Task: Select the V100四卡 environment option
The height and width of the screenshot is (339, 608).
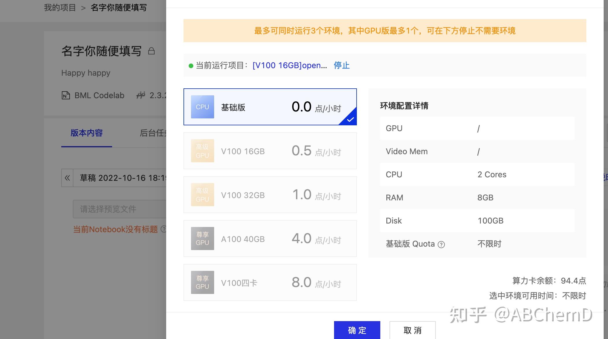Action: (x=270, y=282)
